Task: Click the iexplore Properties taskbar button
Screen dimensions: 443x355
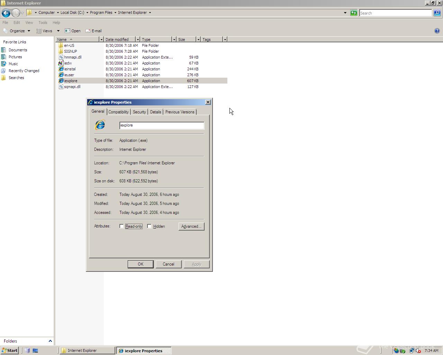Action: click(144, 350)
